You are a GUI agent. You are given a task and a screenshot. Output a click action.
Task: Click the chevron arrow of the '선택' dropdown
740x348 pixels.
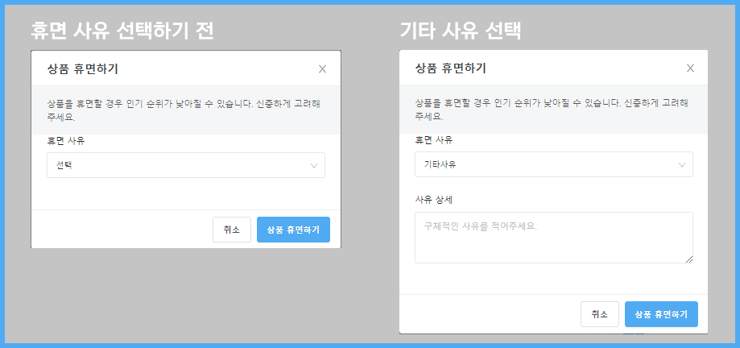314,166
